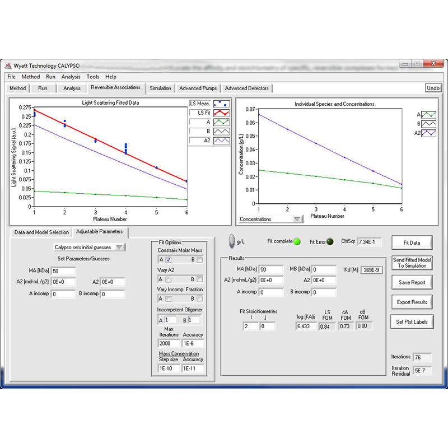
Task: Click the Mass Conservation Accuracy 1E-11 field
Action: click(x=193, y=368)
